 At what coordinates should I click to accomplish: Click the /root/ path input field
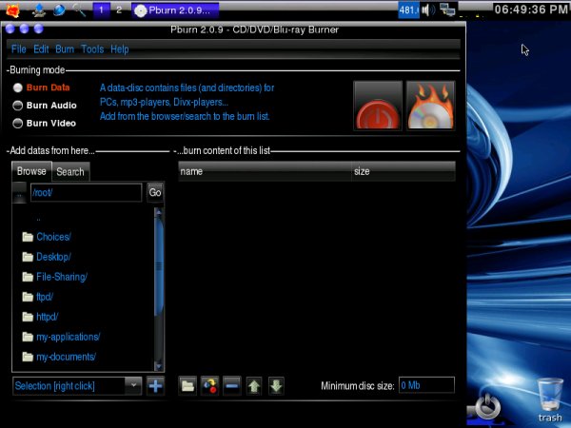pyautogui.click(x=86, y=192)
